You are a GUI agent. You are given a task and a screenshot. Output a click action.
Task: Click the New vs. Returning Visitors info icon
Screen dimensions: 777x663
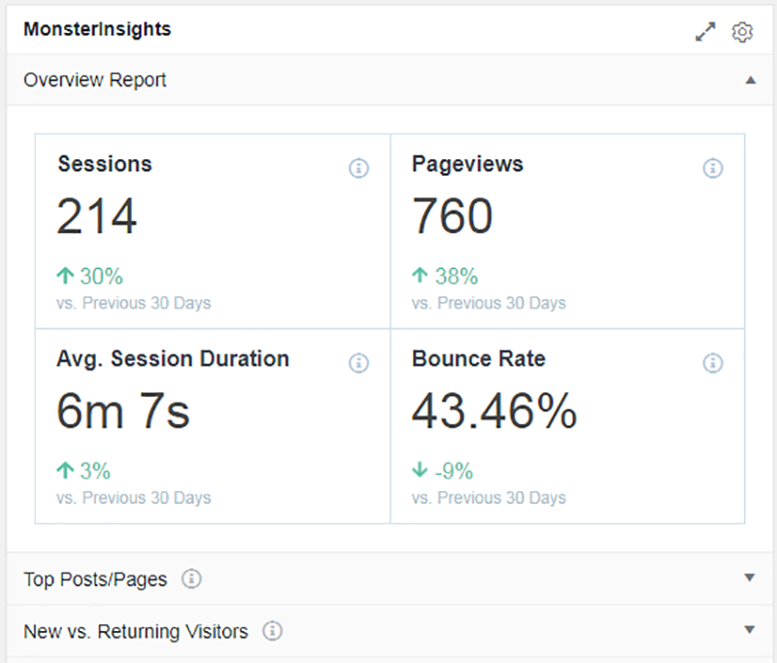pos(272,631)
